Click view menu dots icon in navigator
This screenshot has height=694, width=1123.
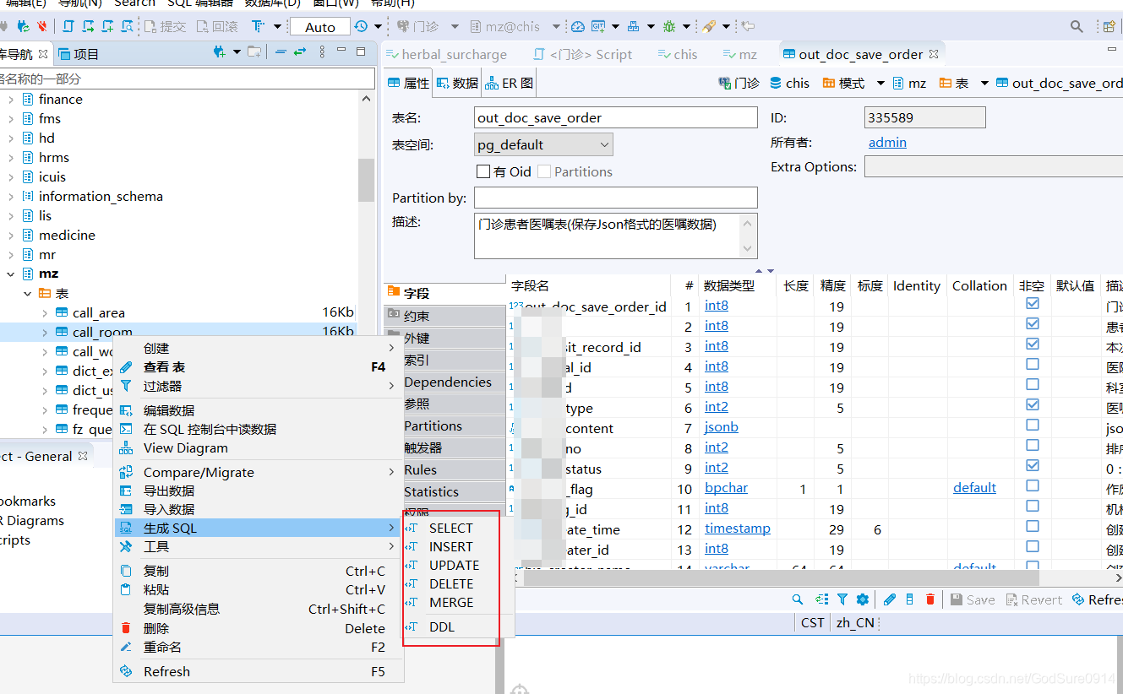point(322,52)
